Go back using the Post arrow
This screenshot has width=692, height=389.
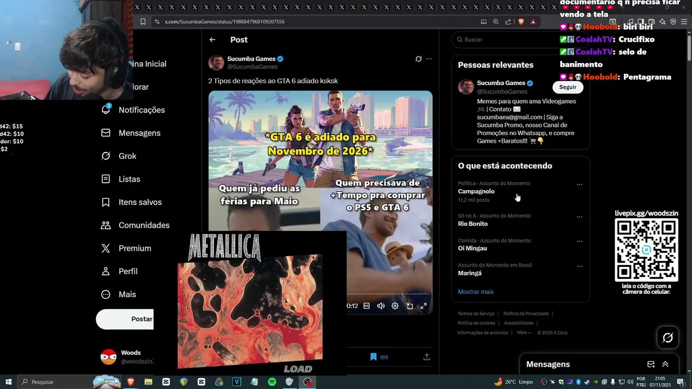coord(212,39)
